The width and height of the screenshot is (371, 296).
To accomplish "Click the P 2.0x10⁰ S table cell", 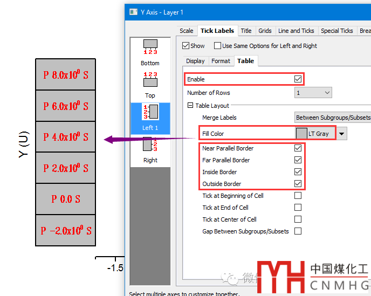I will tap(66, 168).
